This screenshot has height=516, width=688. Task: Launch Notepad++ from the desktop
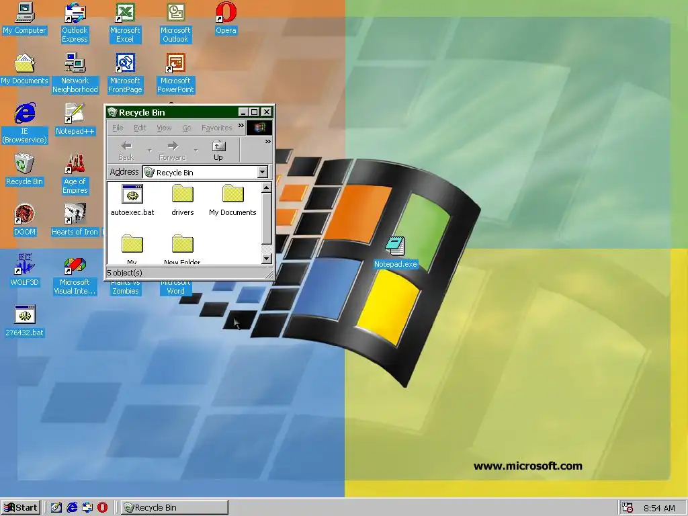tap(75, 120)
